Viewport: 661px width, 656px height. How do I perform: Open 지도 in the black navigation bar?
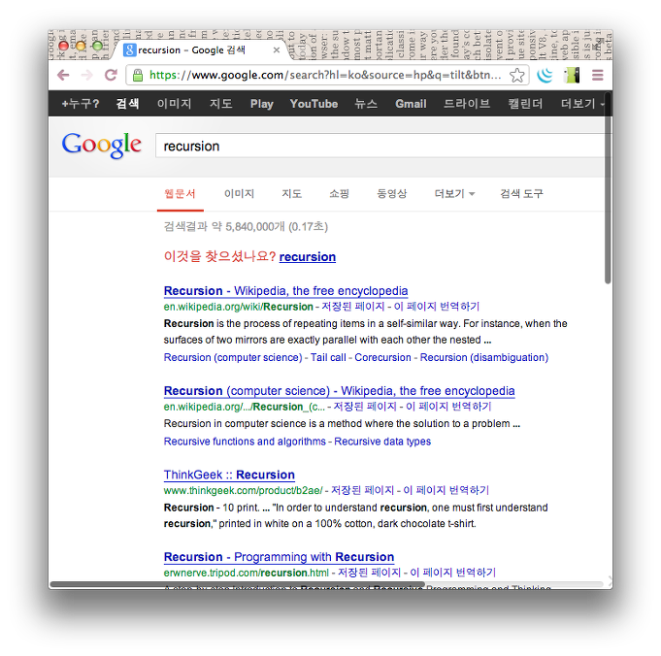(221, 104)
